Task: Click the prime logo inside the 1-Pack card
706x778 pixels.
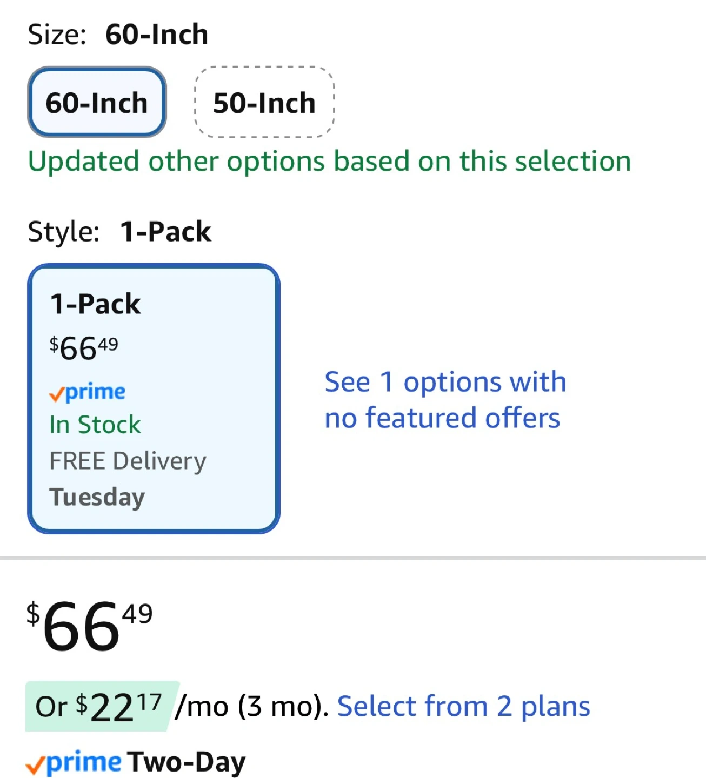Action: pyautogui.click(x=88, y=392)
